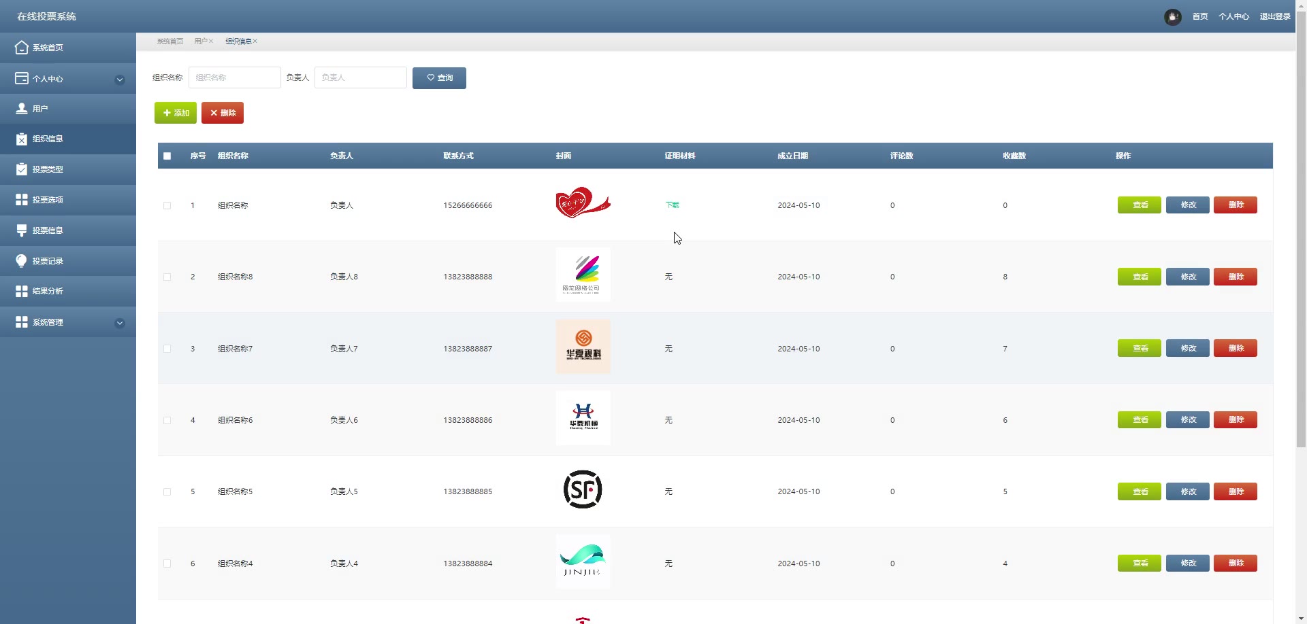Click 删除 for 组织名称6
Image resolution: width=1307 pixels, height=624 pixels.
click(x=1236, y=419)
